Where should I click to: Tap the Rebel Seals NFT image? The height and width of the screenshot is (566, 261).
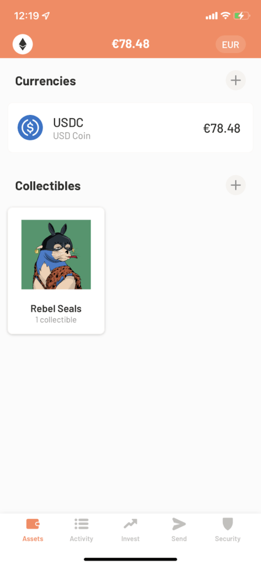point(56,254)
